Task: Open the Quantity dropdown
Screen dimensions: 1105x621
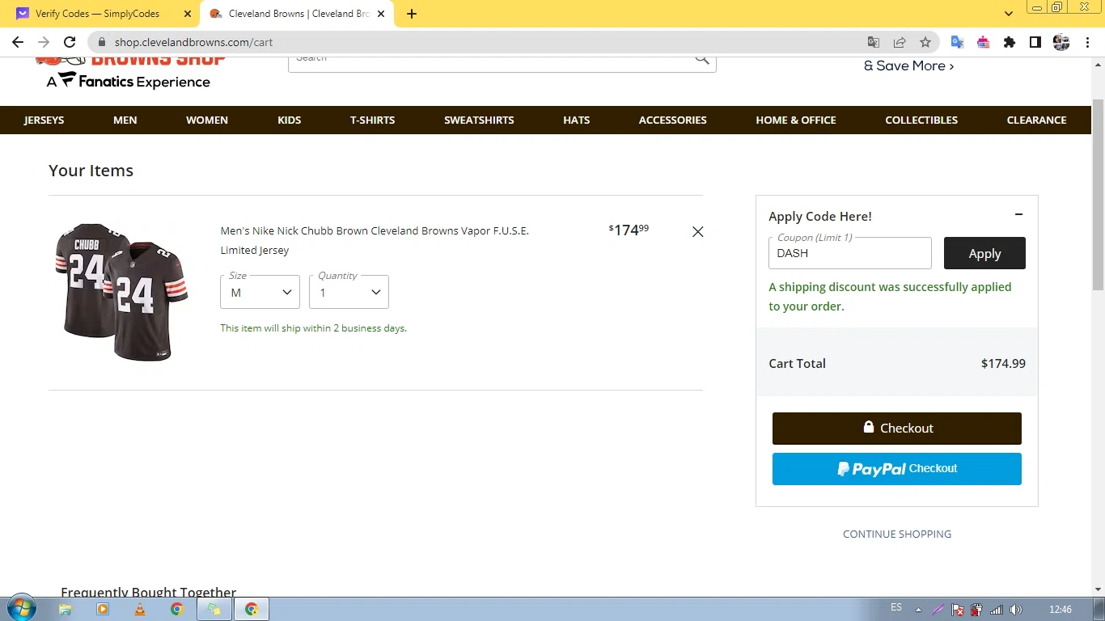Action: coord(349,292)
